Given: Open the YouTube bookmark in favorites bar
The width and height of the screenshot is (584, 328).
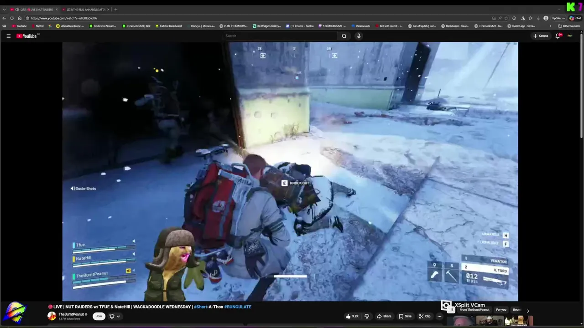Looking at the screenshot, I should 19,26.
